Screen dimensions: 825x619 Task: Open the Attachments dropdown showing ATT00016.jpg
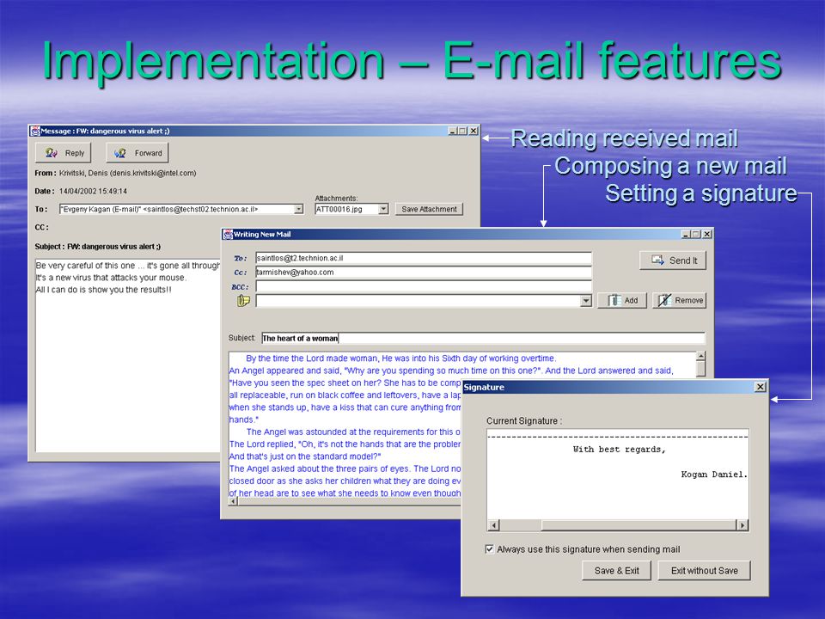pos(383,209)
